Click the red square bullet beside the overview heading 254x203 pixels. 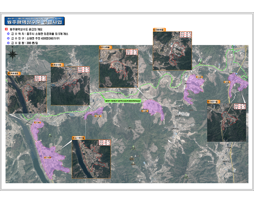point(7,29)
